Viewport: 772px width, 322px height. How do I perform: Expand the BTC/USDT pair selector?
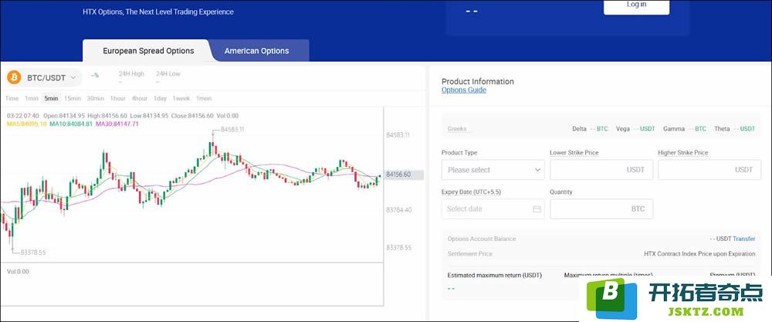[44, 77]
